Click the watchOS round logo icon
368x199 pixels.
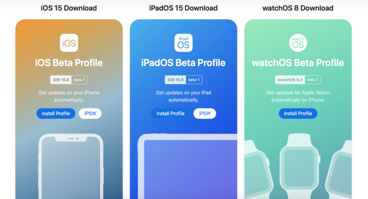pyautogui.click(x=298, y=43)
